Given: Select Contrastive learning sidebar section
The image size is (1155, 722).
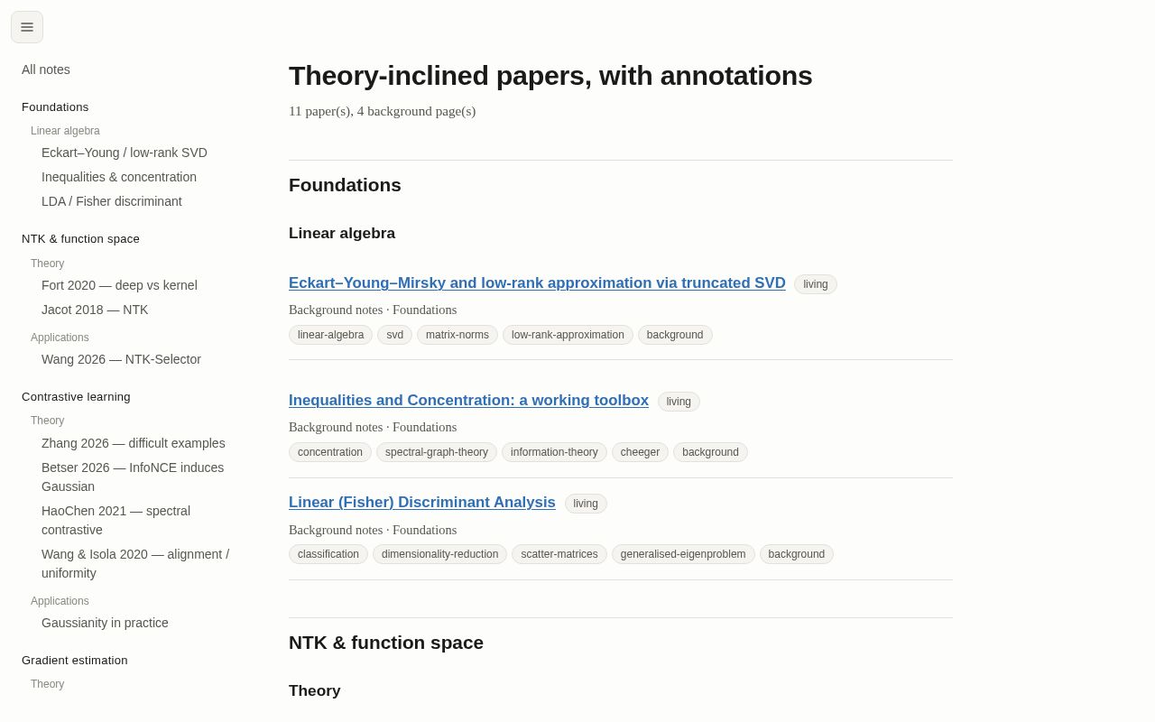Looking at the screenshot, I should pos(76,397).
